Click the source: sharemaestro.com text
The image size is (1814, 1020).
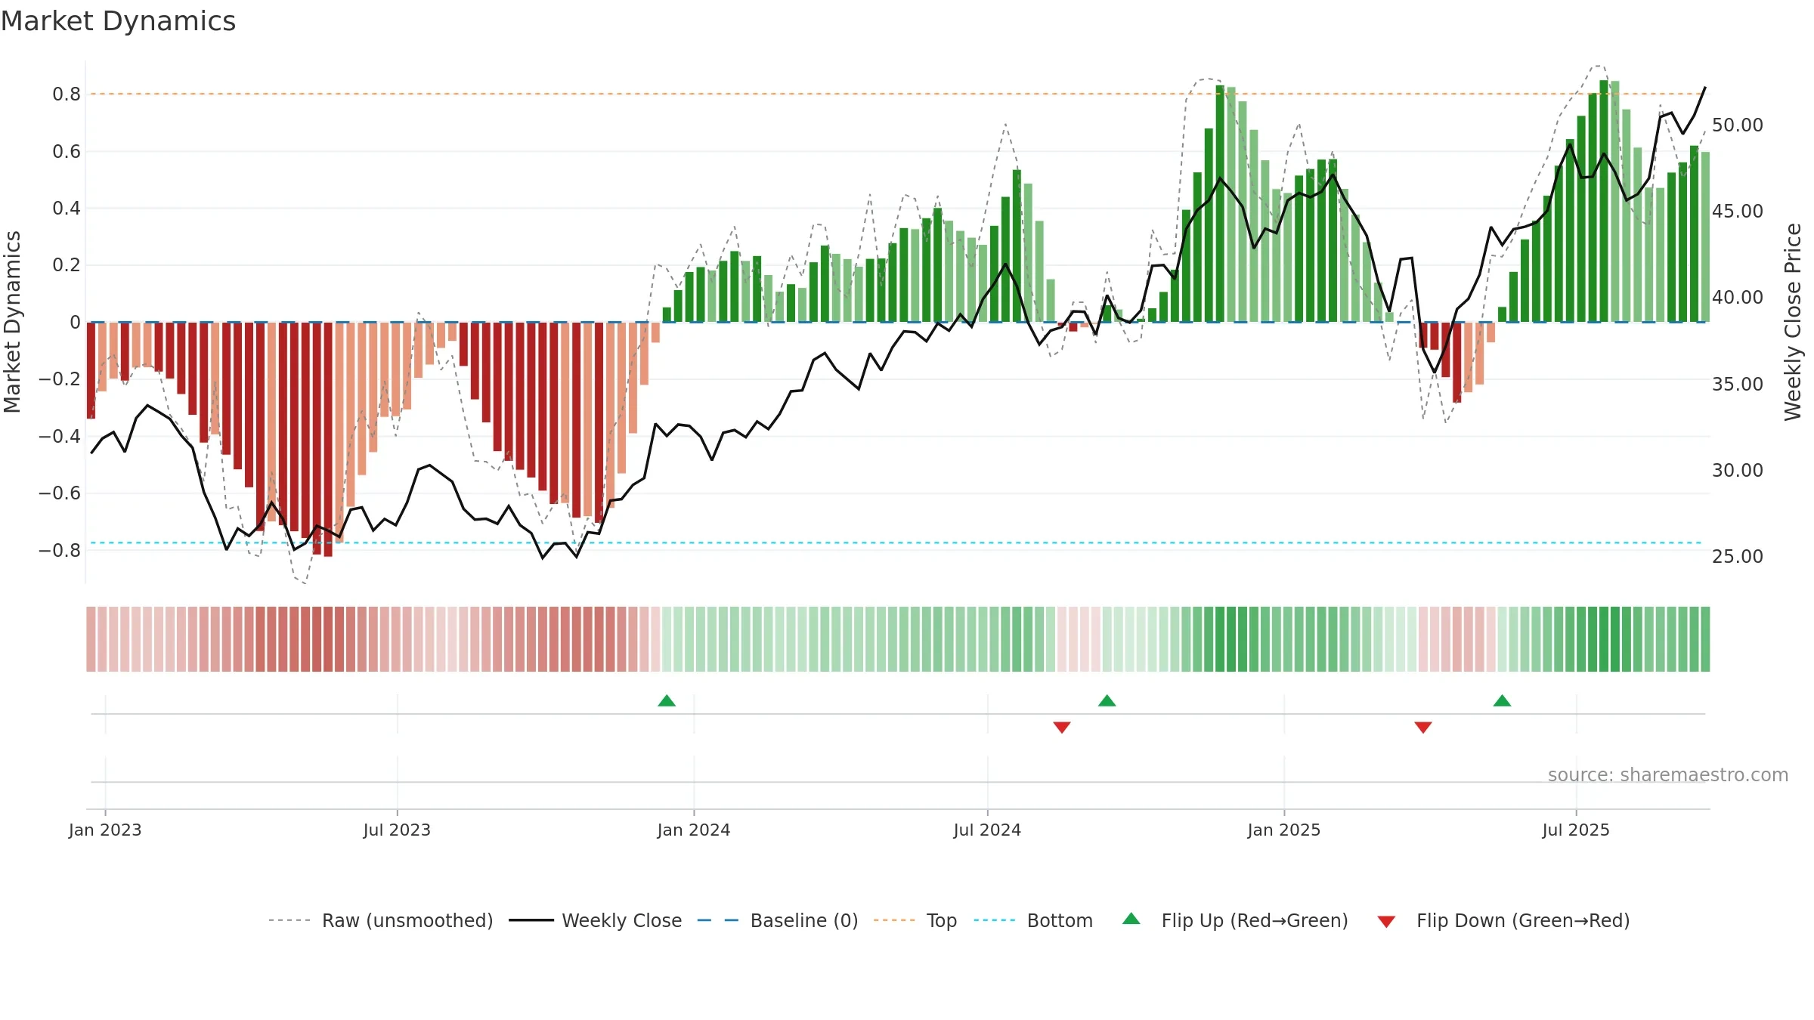(x=1668, y=774)
